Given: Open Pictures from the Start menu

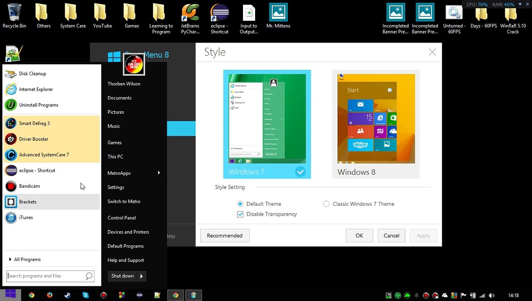Looking at the screenshot, I should coord(116,112).
